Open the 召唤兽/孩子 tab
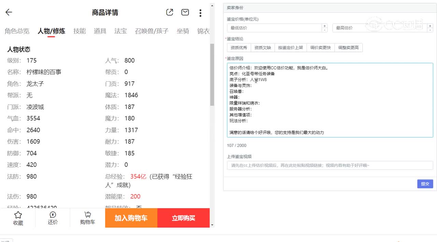The width and height of the screenshot is (437, 242). 151,31
